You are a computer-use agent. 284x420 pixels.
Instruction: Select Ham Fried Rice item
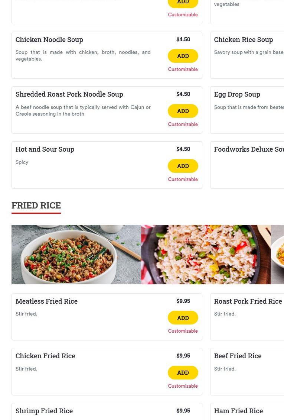coord(238,411)
